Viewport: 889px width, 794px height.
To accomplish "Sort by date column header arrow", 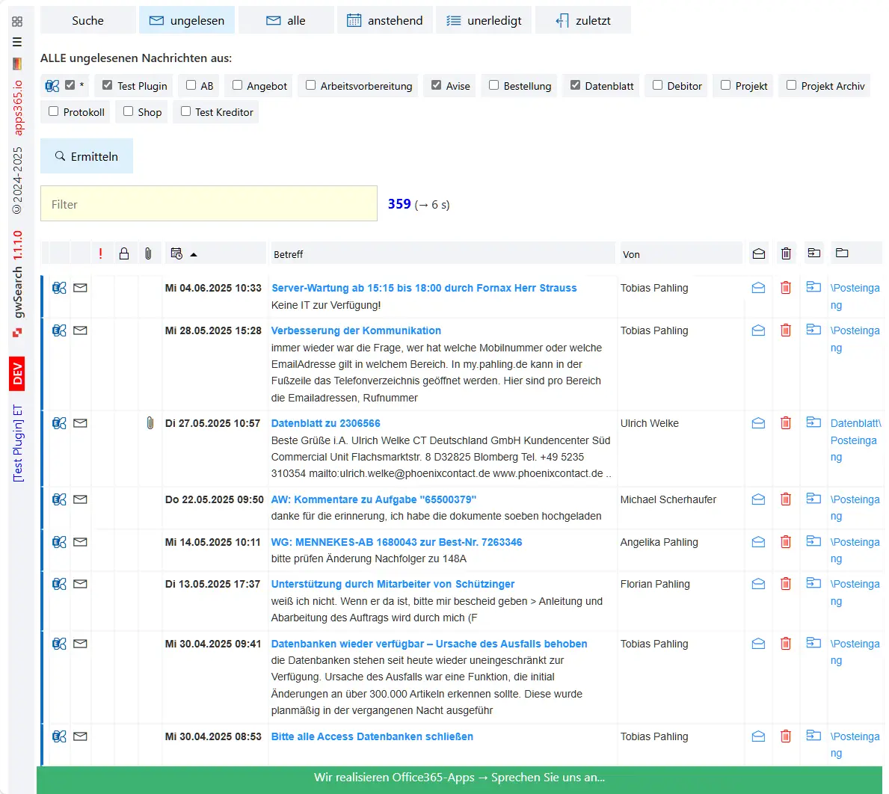I will click(x=194, y=254).
